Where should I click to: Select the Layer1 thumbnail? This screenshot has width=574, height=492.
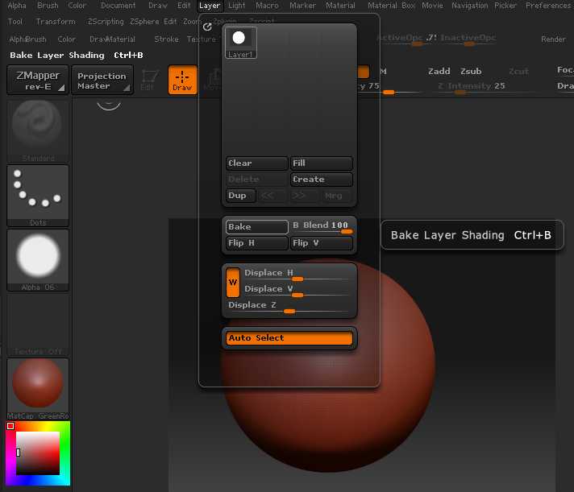[239, 43]
